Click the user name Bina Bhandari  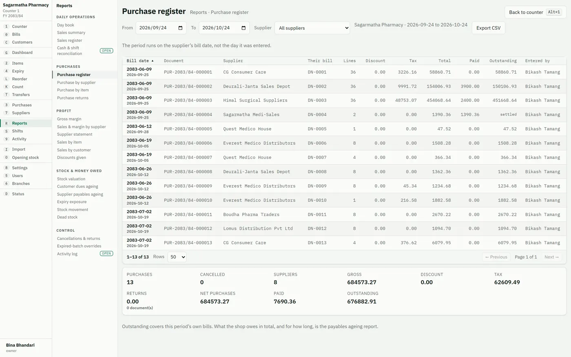click(x=20, y=345)
